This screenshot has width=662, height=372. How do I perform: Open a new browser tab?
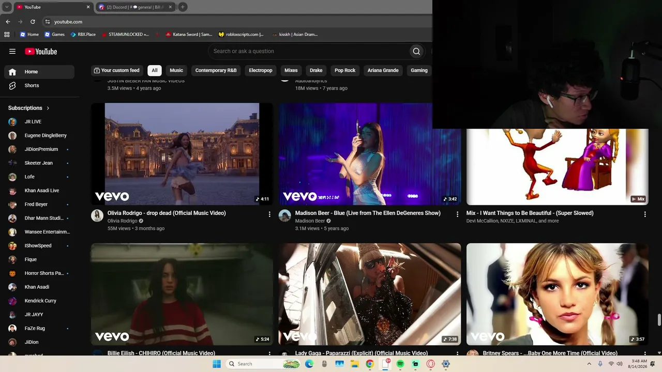183,7
